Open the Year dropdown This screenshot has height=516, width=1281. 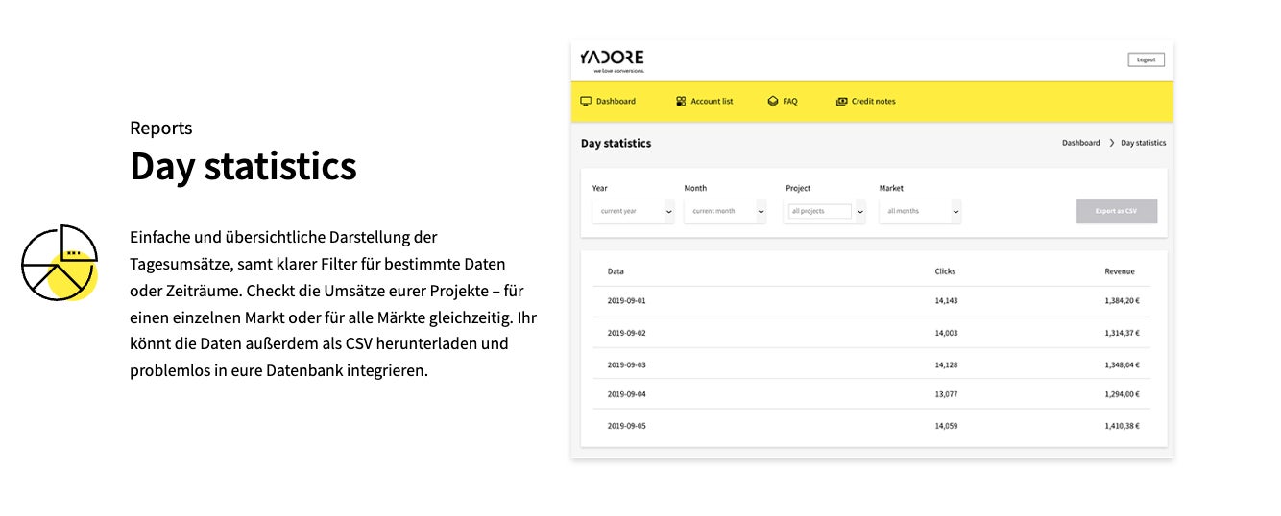pyautogui.click(x=633, y=211)
